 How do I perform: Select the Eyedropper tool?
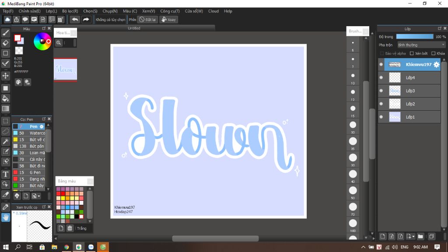click(x=5, y=207)
